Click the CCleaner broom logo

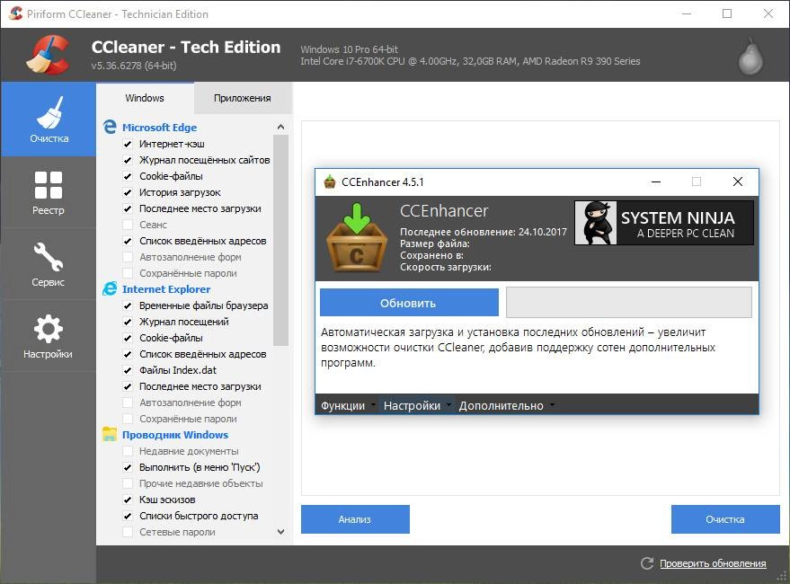tap(48, 55)
